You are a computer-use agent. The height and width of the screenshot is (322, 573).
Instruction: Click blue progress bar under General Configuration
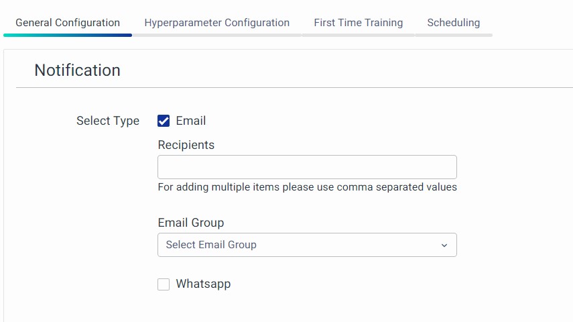click(x=68, y=35)
